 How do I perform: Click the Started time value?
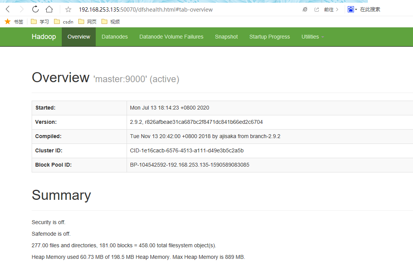tap(169, 108)
